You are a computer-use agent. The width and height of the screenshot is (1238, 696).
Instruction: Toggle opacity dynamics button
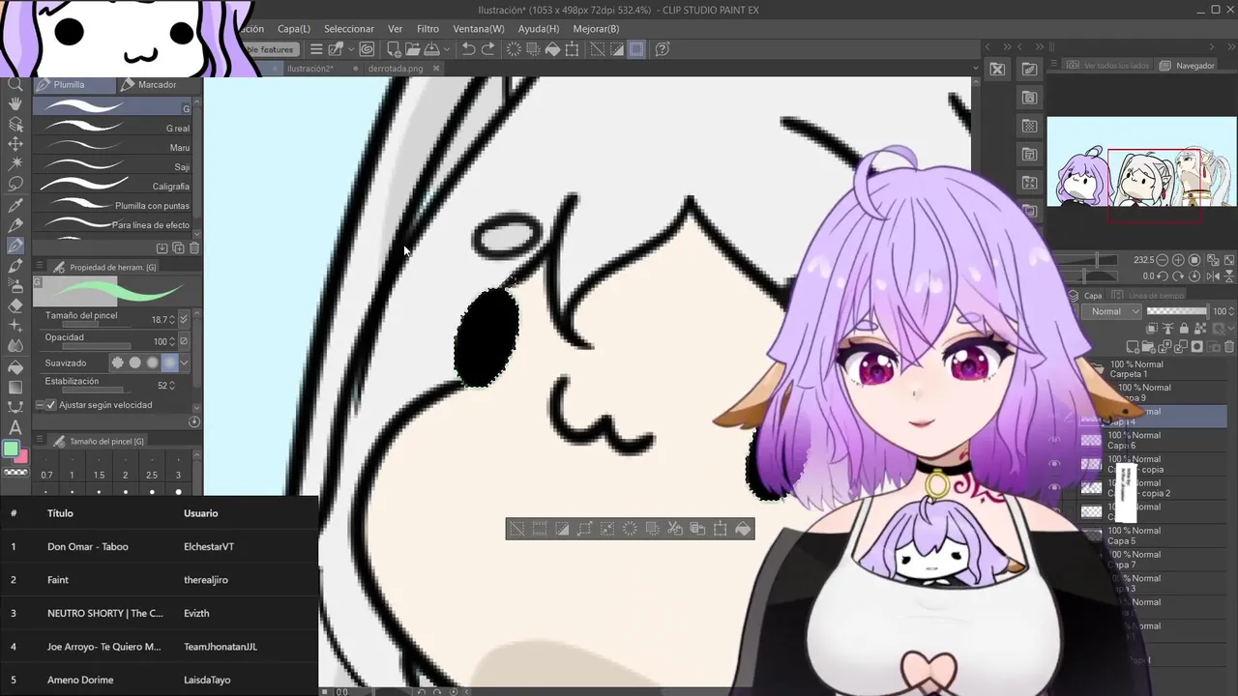coord(184,341)
